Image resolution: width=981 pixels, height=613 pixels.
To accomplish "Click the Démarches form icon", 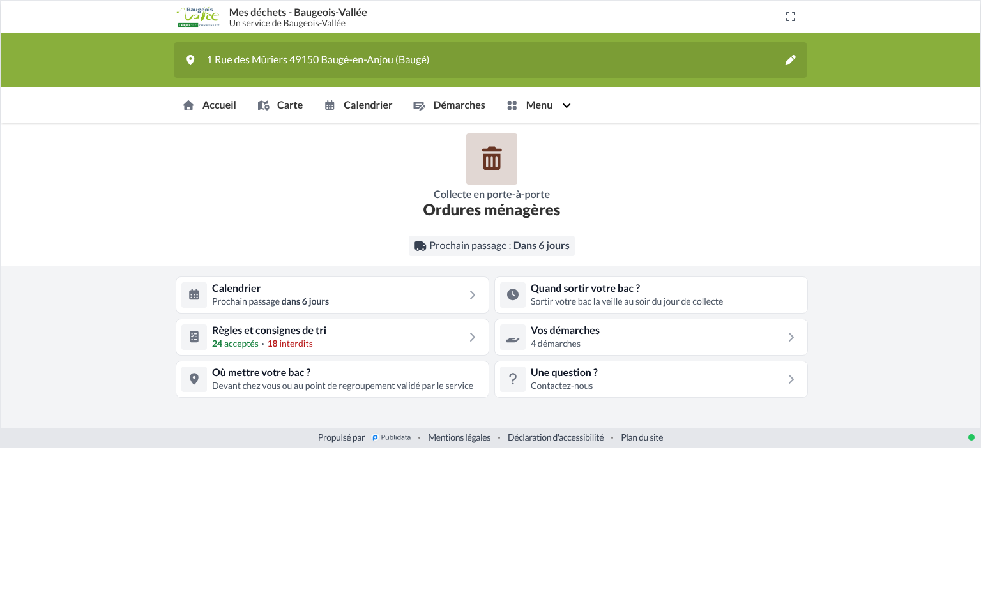I will pyautogui.click(x=419, y=105).
